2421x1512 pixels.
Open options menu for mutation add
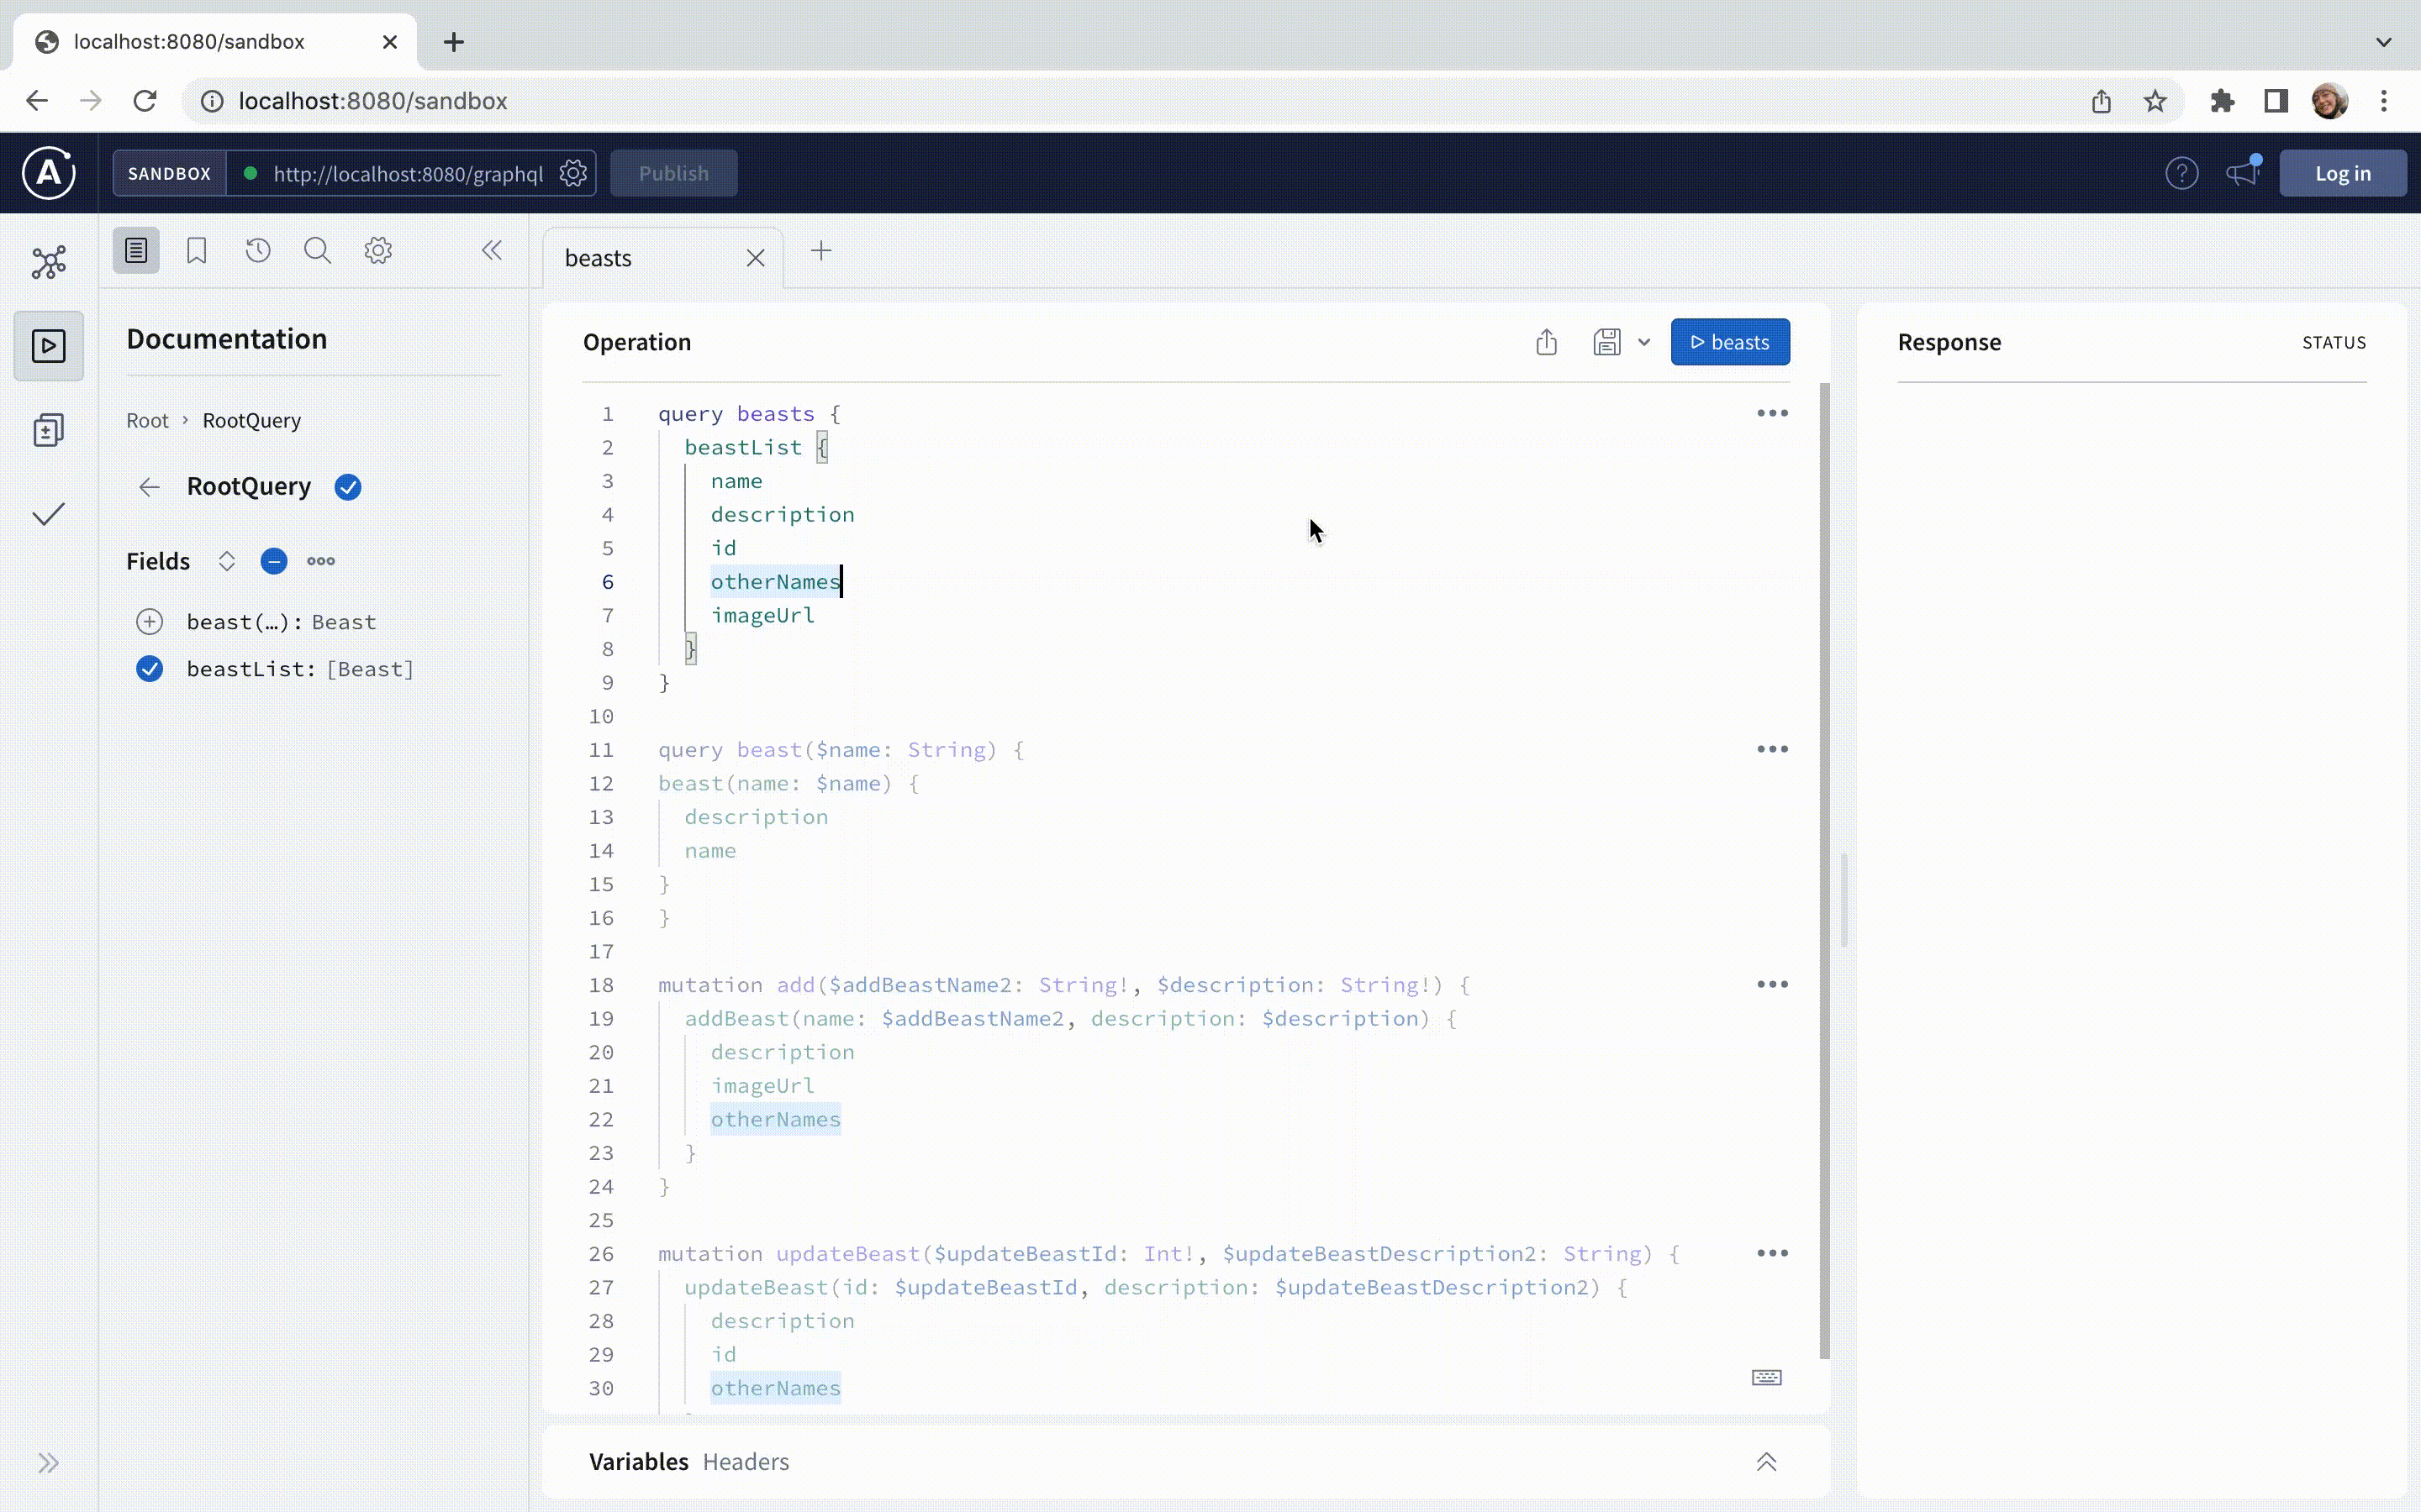[x=1772, y=984]
